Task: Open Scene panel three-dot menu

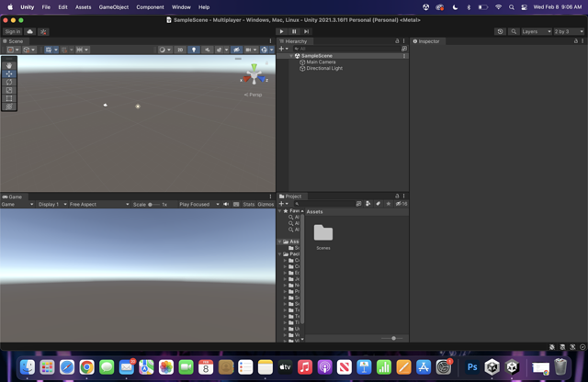Action: point(270,41)
